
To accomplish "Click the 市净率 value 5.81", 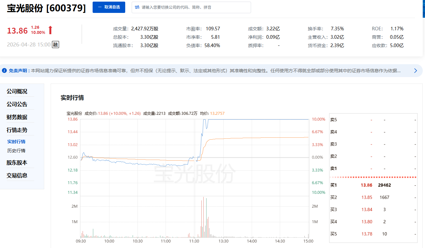I will click(x=216, y=37).
